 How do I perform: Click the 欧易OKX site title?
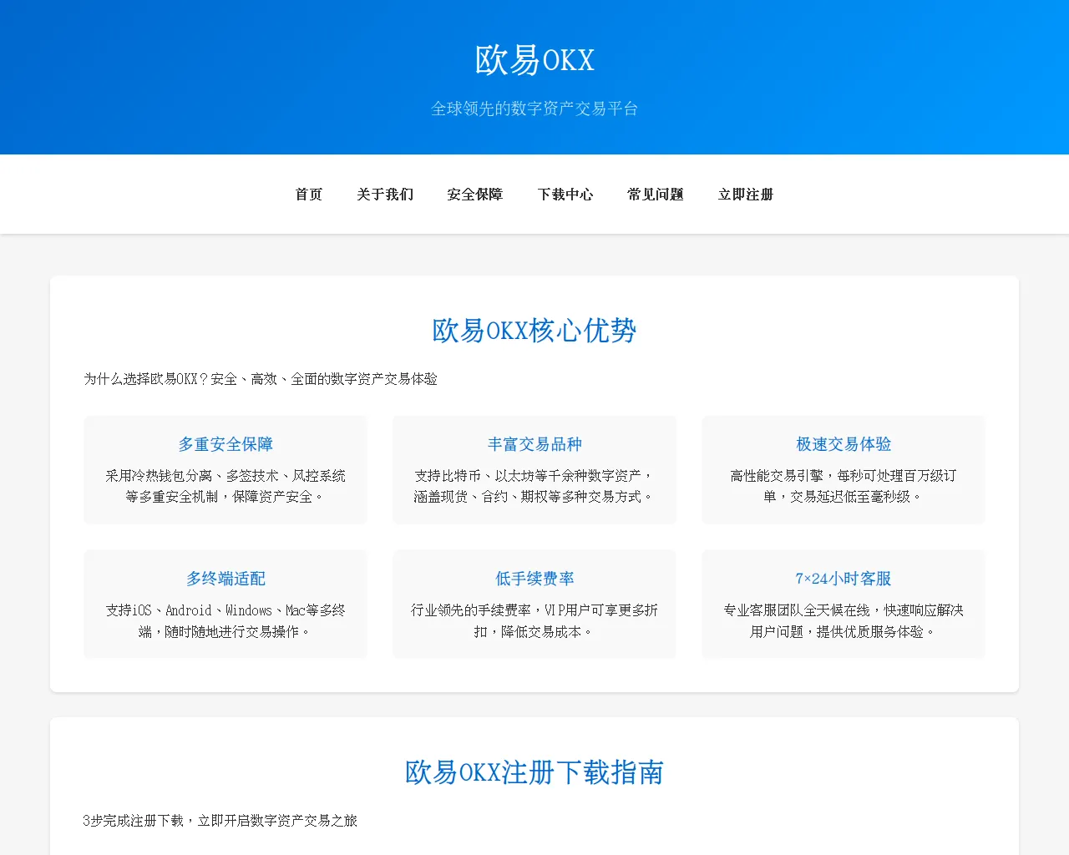pos(534,60)
